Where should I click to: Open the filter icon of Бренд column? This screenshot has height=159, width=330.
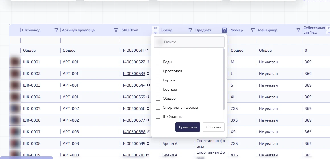tap(190, 30)
